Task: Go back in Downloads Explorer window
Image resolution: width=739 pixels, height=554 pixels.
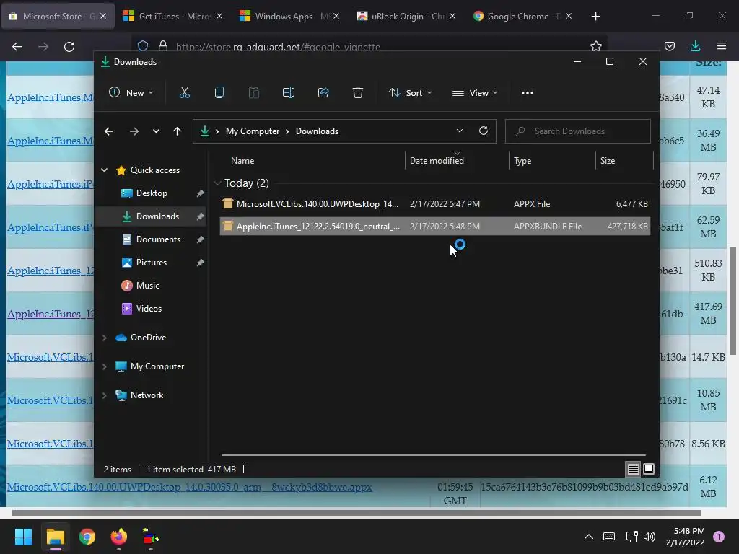Action: click(x=109, y=131)
